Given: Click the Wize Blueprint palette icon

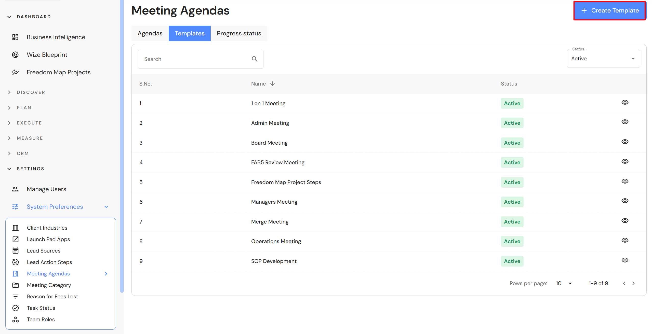Looking at the screenshot, I should point(15,55).
